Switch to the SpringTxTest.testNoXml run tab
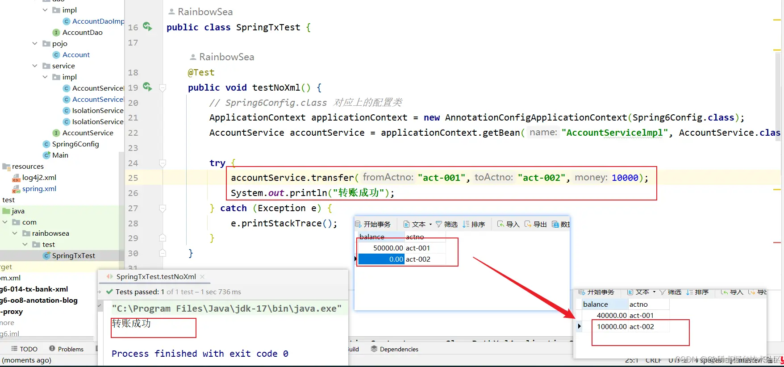 [x=156, y=277]
